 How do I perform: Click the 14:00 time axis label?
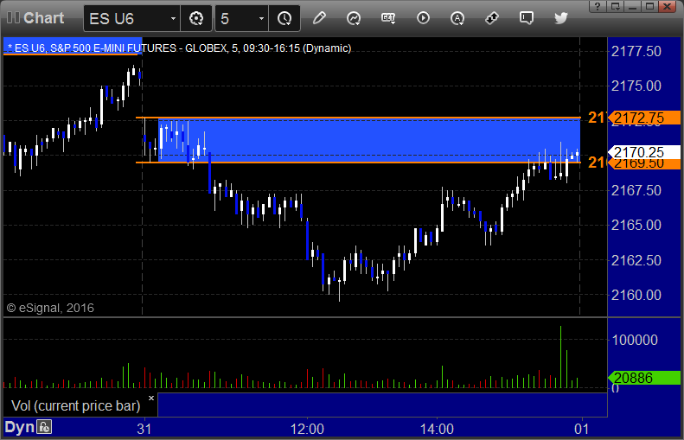[437, 429]
